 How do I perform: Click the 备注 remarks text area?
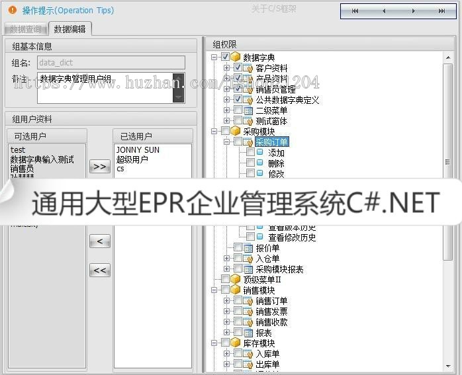pos(105,88)
